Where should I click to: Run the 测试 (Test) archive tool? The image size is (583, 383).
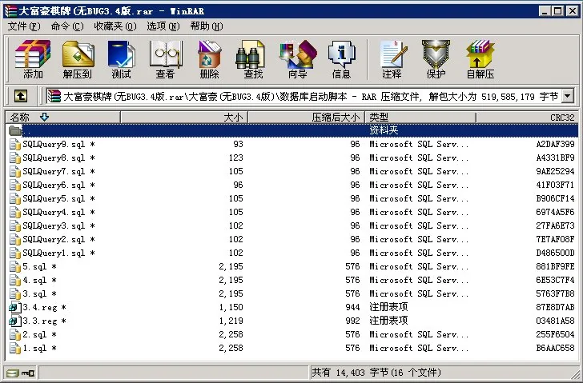pyautogui.click(x=121, y=58)
